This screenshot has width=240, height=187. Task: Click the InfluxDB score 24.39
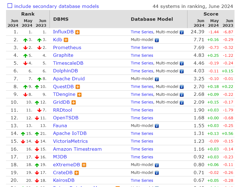pos(198,32)
